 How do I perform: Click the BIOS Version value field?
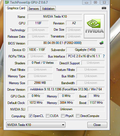(62, 43)
